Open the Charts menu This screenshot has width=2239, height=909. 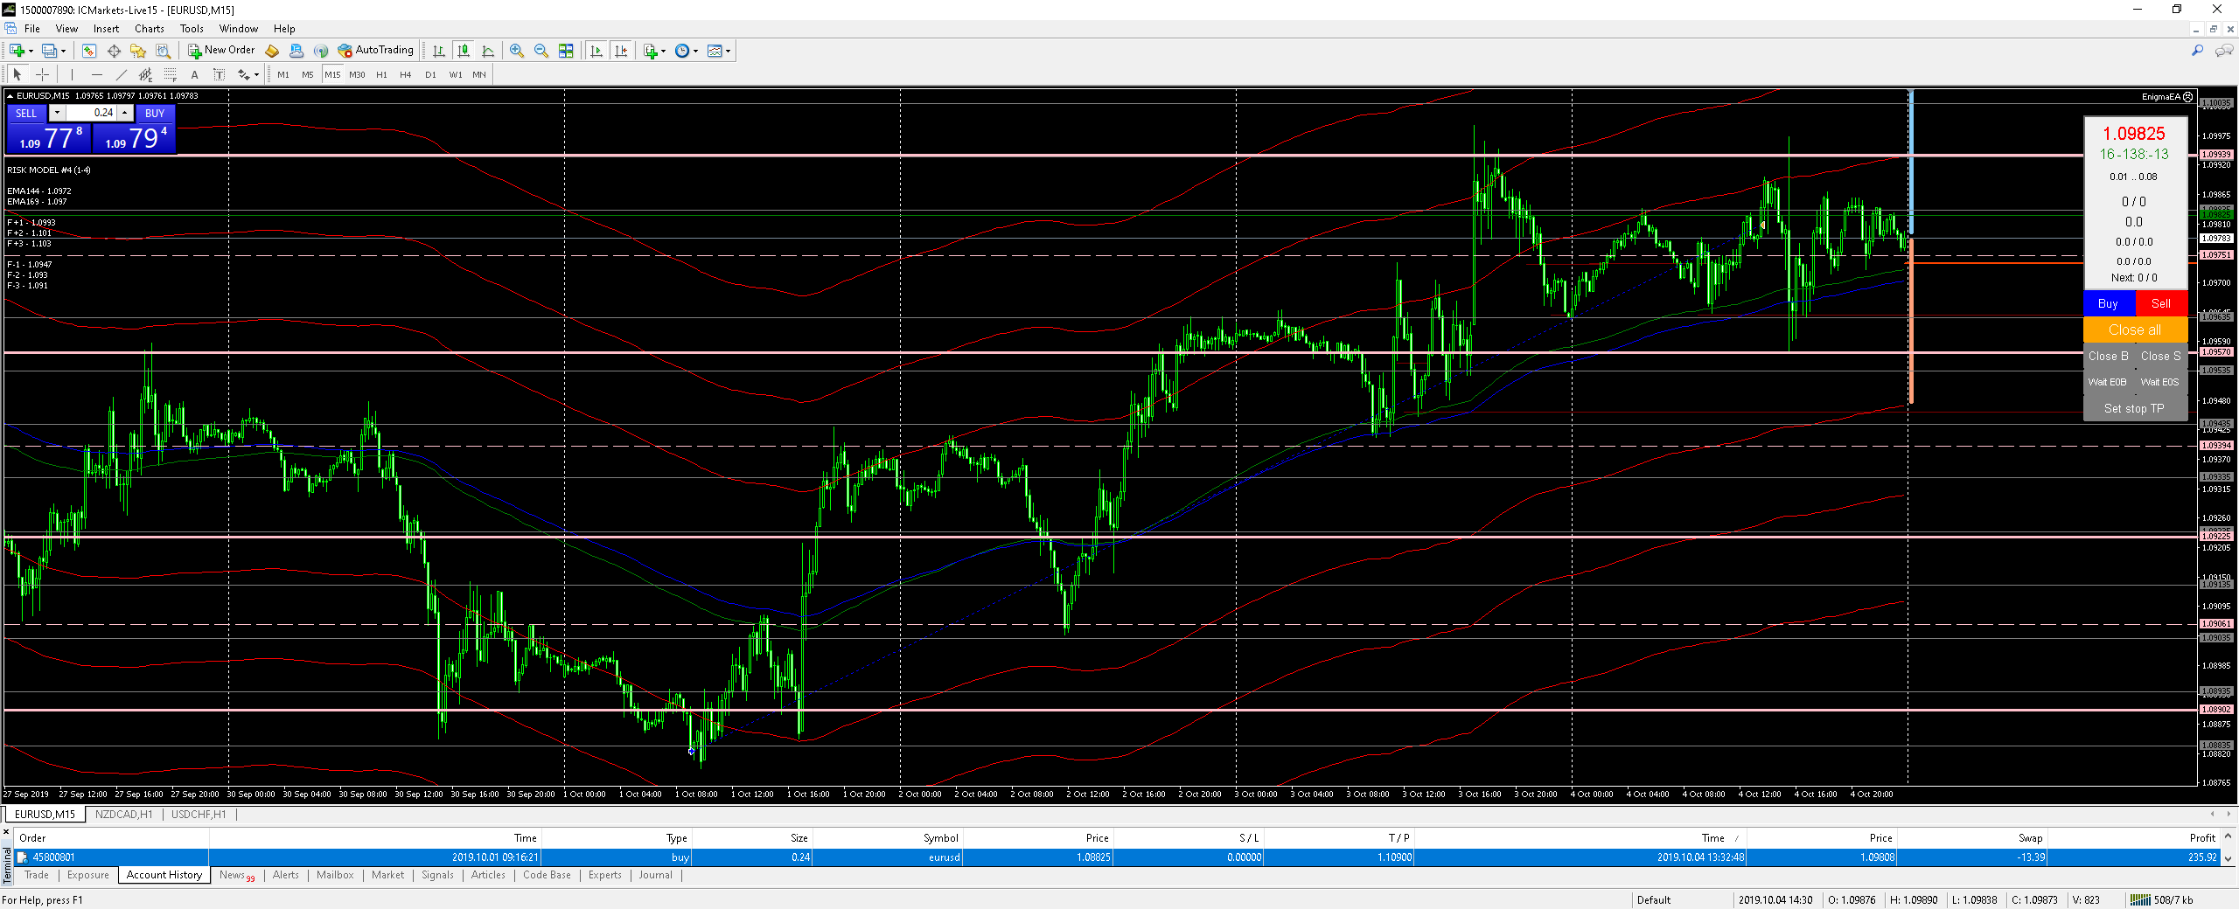150,29
